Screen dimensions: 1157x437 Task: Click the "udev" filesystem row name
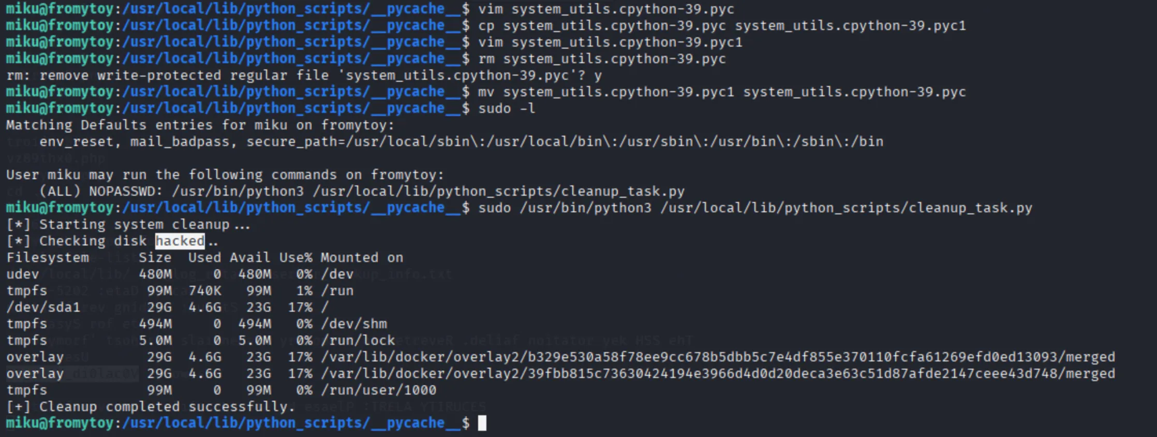23,274
